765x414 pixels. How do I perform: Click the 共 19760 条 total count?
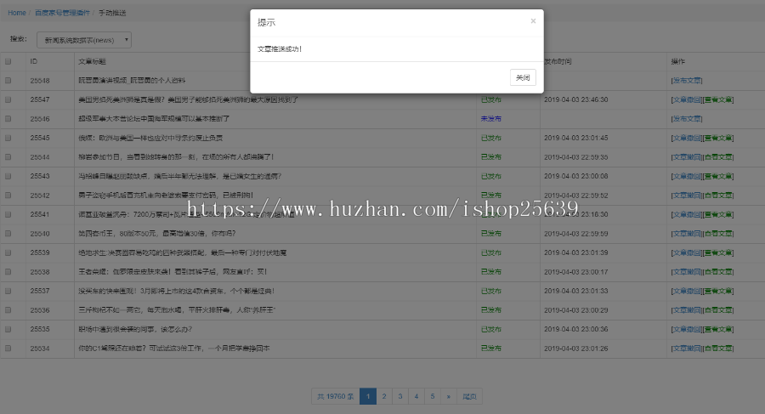click(336, 396)
